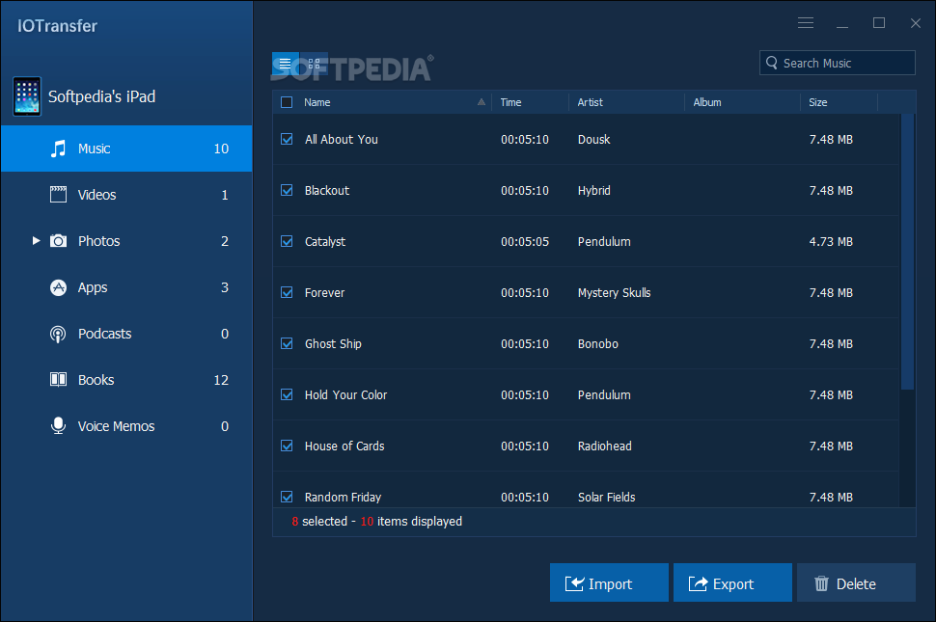Screen dimensions: 936x622
Task: Click artist 'Solar Fields'
Action: [607, 498]
